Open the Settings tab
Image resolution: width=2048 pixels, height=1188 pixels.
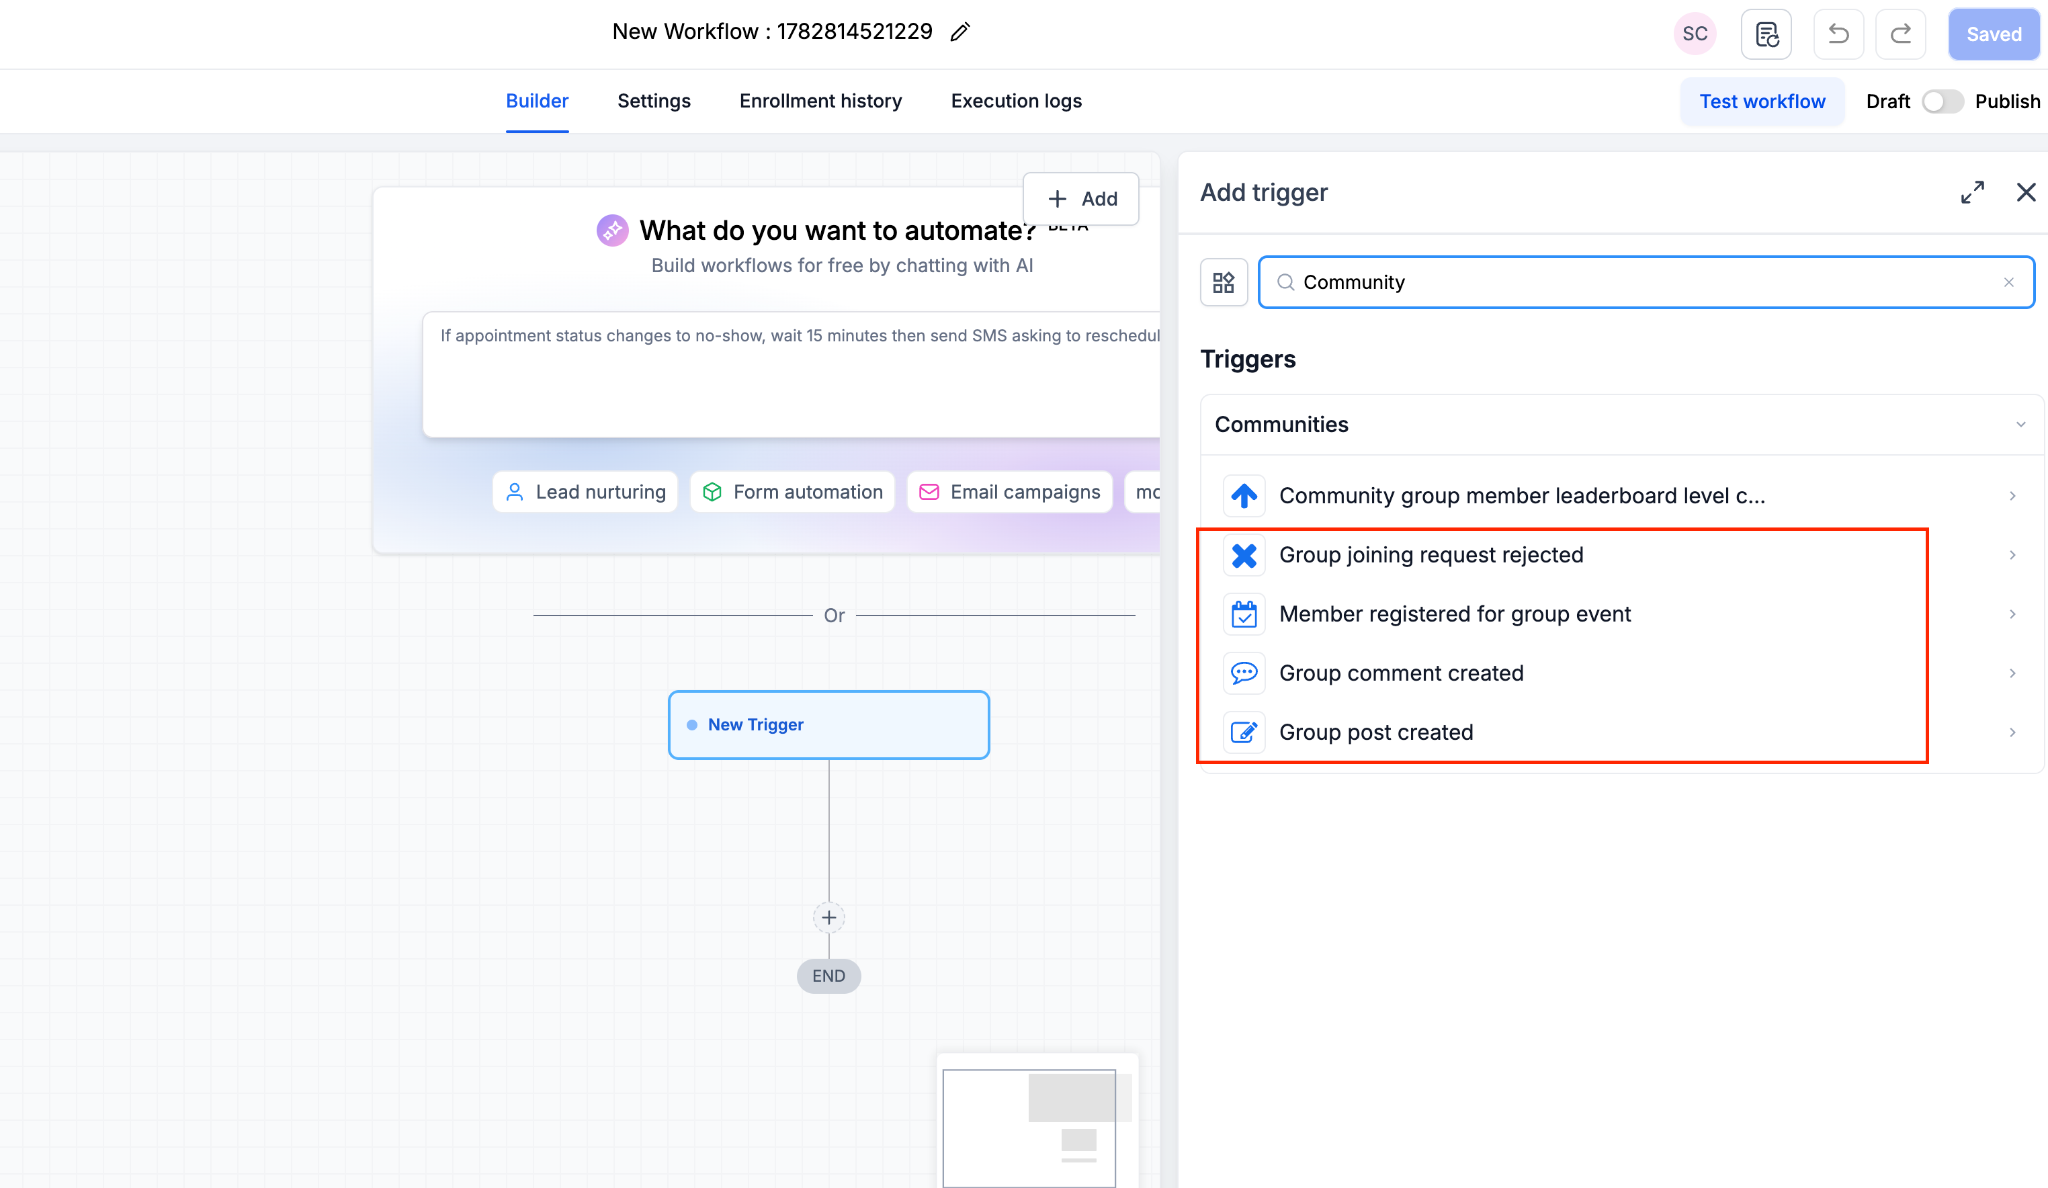[x=653, y=101]
